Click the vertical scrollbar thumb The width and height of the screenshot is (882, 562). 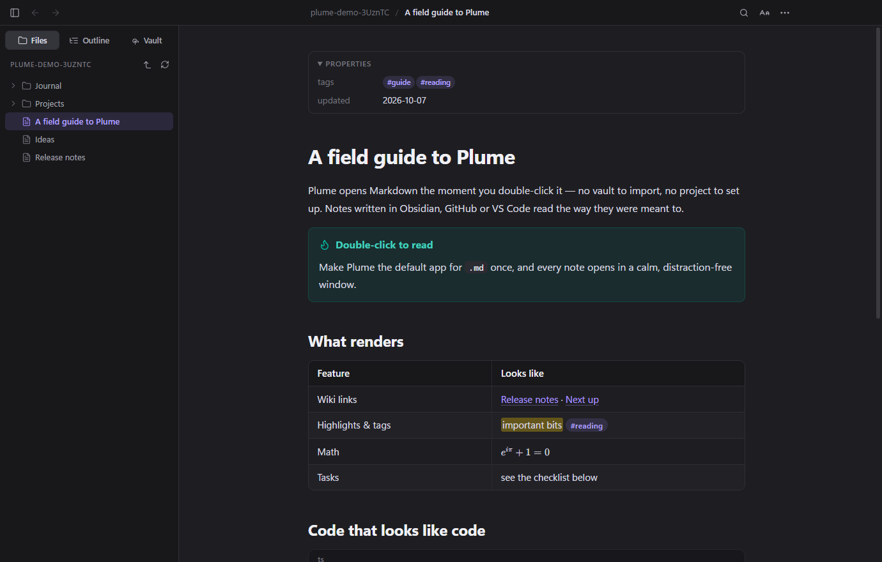tap(878, 172)
